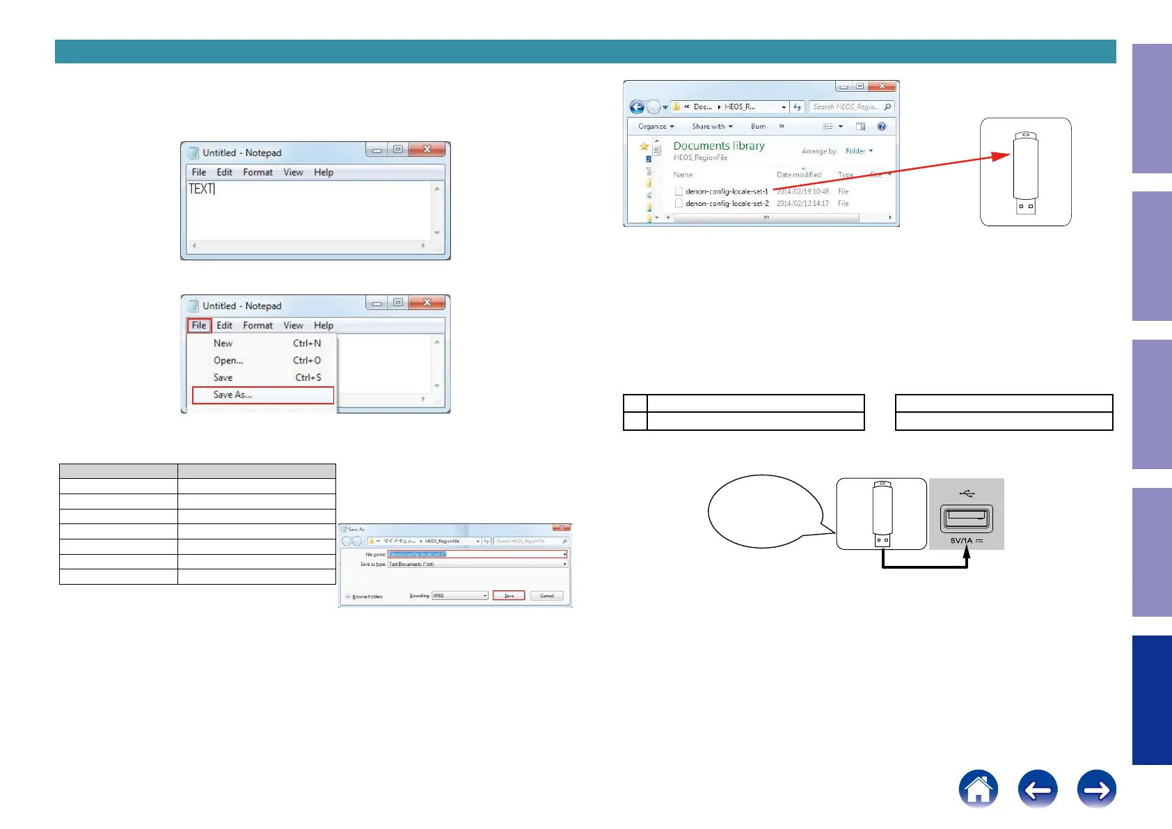Choose Save As... from the File menu

point(263,395)
